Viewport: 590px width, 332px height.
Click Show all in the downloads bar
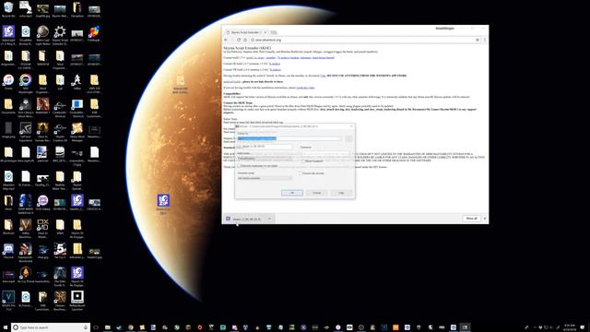471,219
